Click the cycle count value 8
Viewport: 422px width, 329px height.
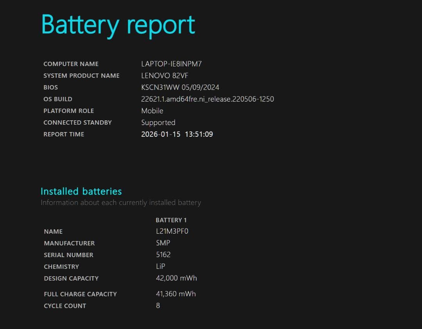(x=158, y=305)
